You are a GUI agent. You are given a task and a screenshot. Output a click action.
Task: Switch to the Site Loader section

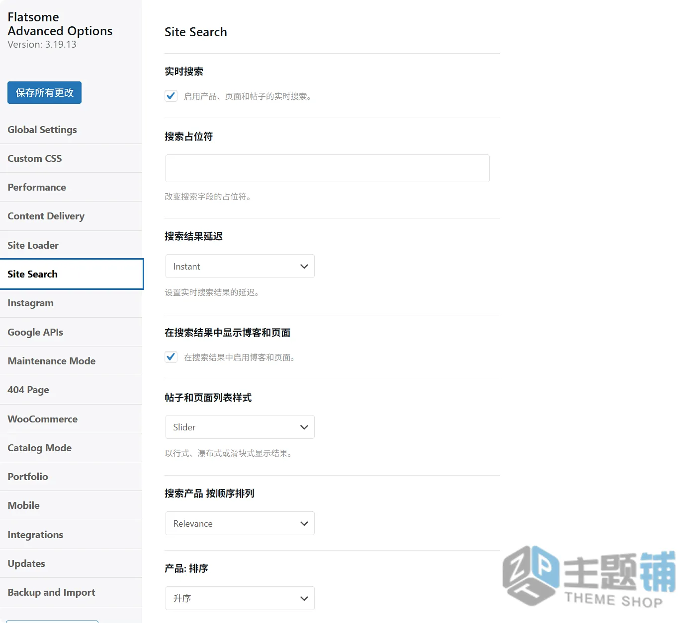71,245
